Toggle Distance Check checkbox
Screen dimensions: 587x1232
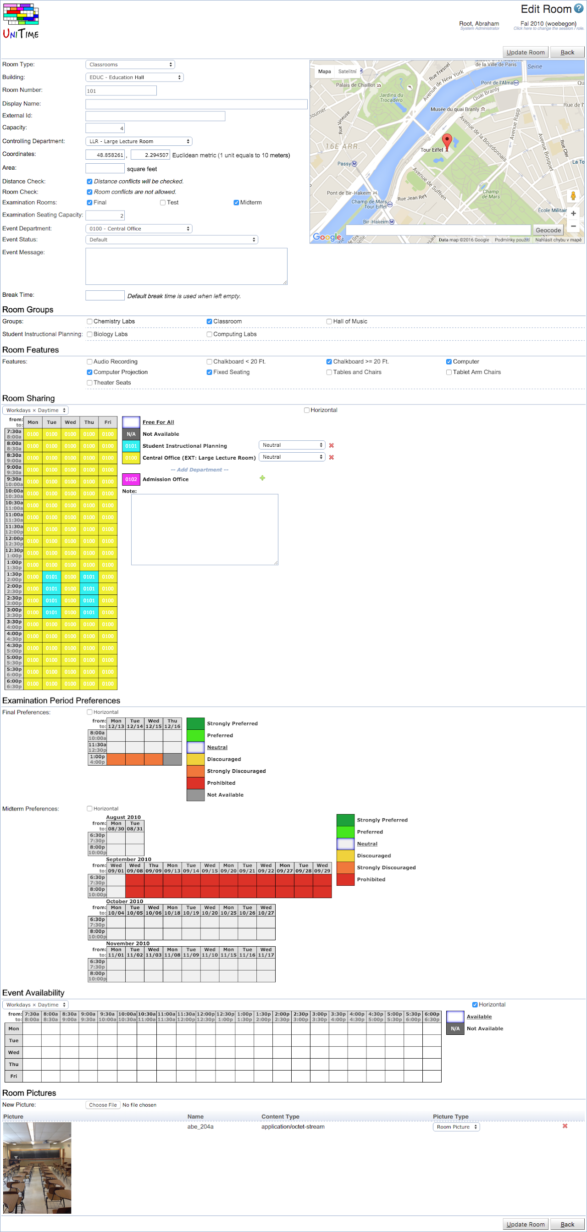(x=89, y=181)
